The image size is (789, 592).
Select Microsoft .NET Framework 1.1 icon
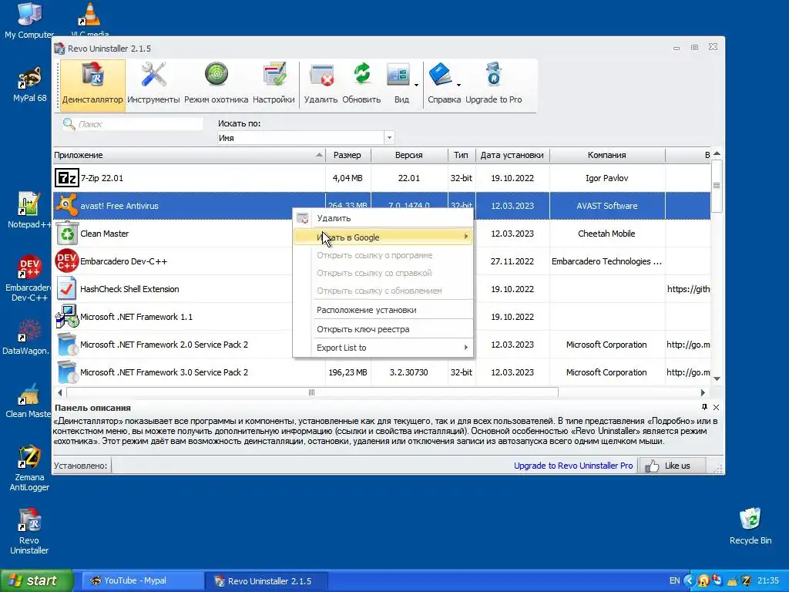pos(66,317)
